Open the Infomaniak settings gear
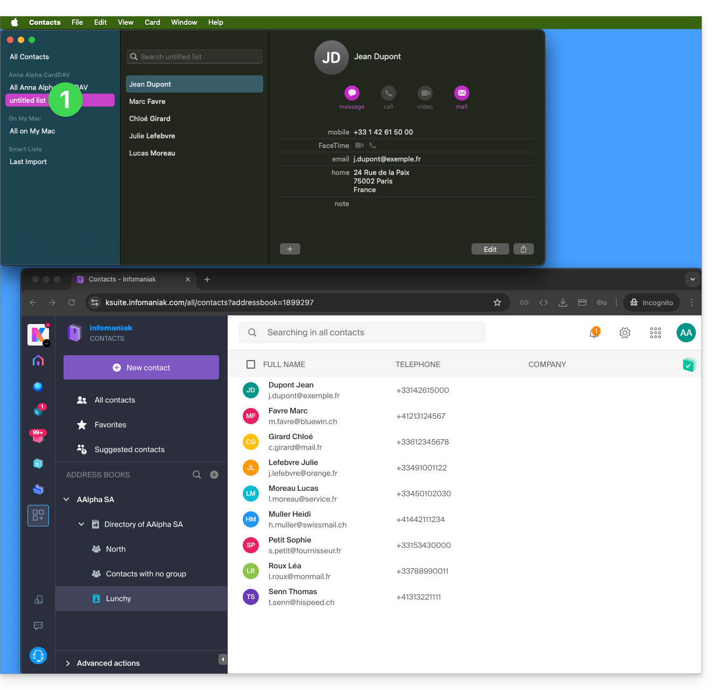This screenshot has height=690, width=718. [624, 333]
